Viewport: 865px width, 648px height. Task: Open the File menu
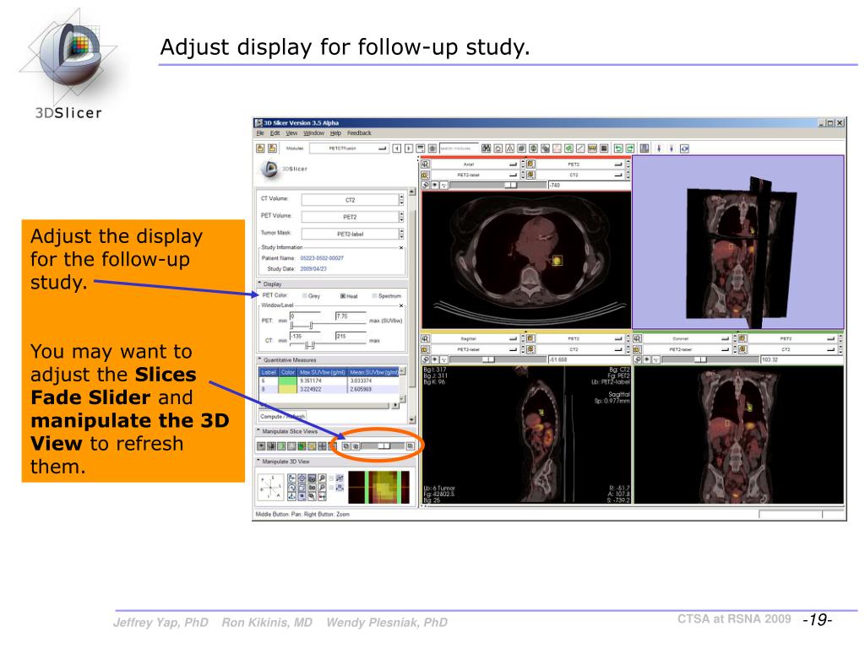[x=260, y=133]
